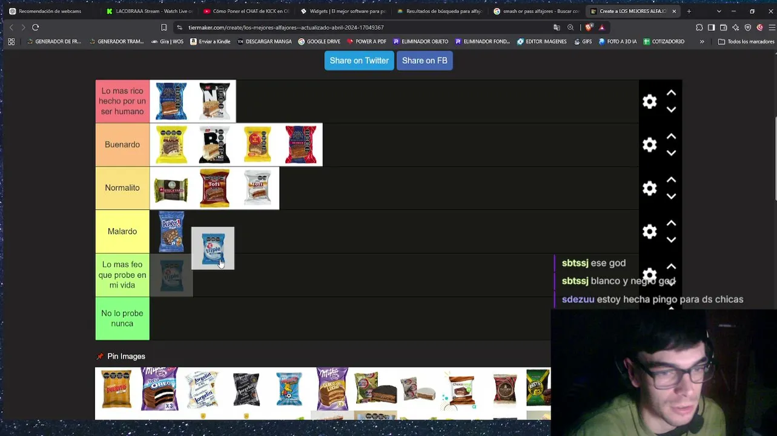Open a new browser tab
The image size is (777, 436).
(689, 11)
